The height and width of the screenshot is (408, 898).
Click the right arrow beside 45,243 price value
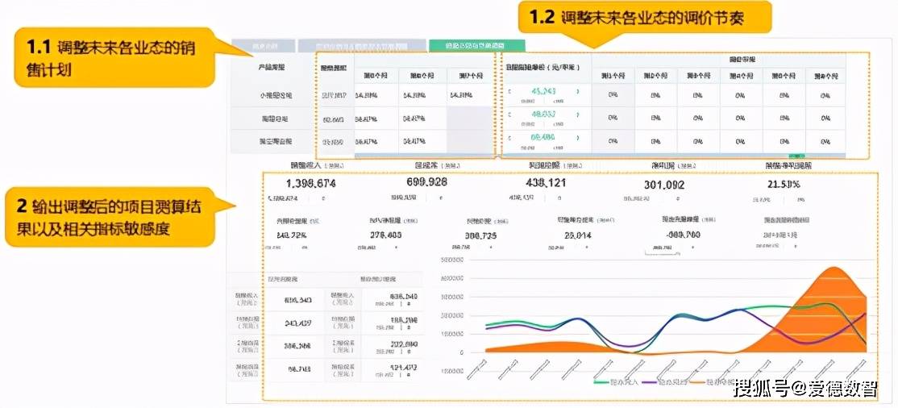coord(577,92)
